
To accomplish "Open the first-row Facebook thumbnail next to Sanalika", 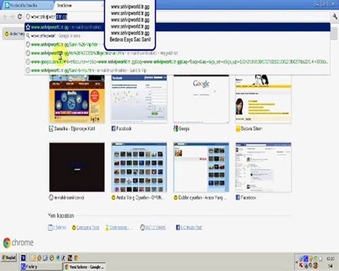I will coord(139,99).
